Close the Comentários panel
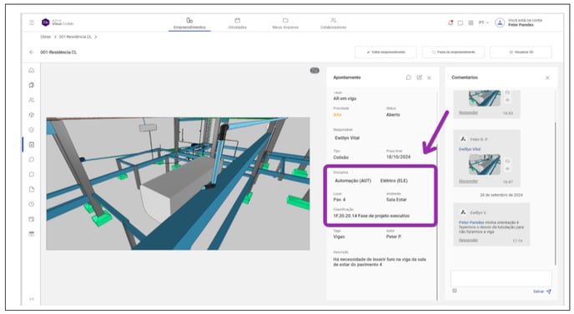 (547, 77)
